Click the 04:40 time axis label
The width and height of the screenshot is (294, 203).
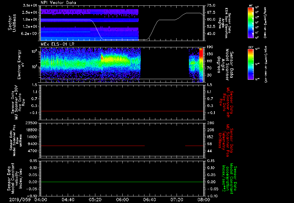[x=68, y=200]
